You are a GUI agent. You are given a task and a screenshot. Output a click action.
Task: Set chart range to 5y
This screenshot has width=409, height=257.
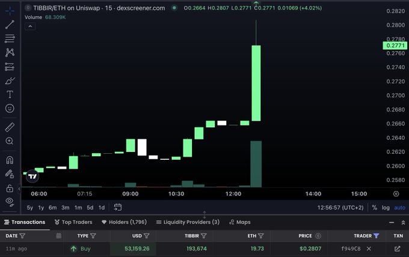tap(30, 208)
